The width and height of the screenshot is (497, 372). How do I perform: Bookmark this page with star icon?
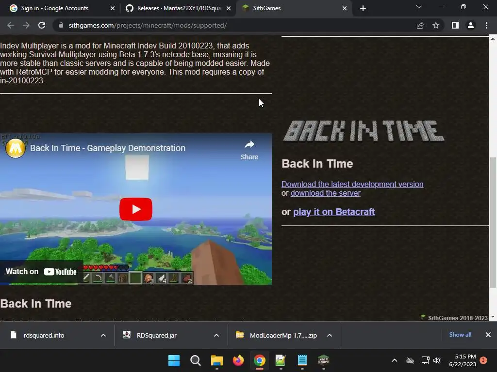coord(436,25)
